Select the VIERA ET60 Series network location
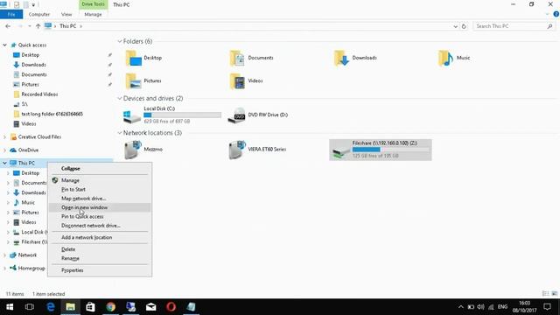Screen dimensions: 560x315 [x=257, y=150]
